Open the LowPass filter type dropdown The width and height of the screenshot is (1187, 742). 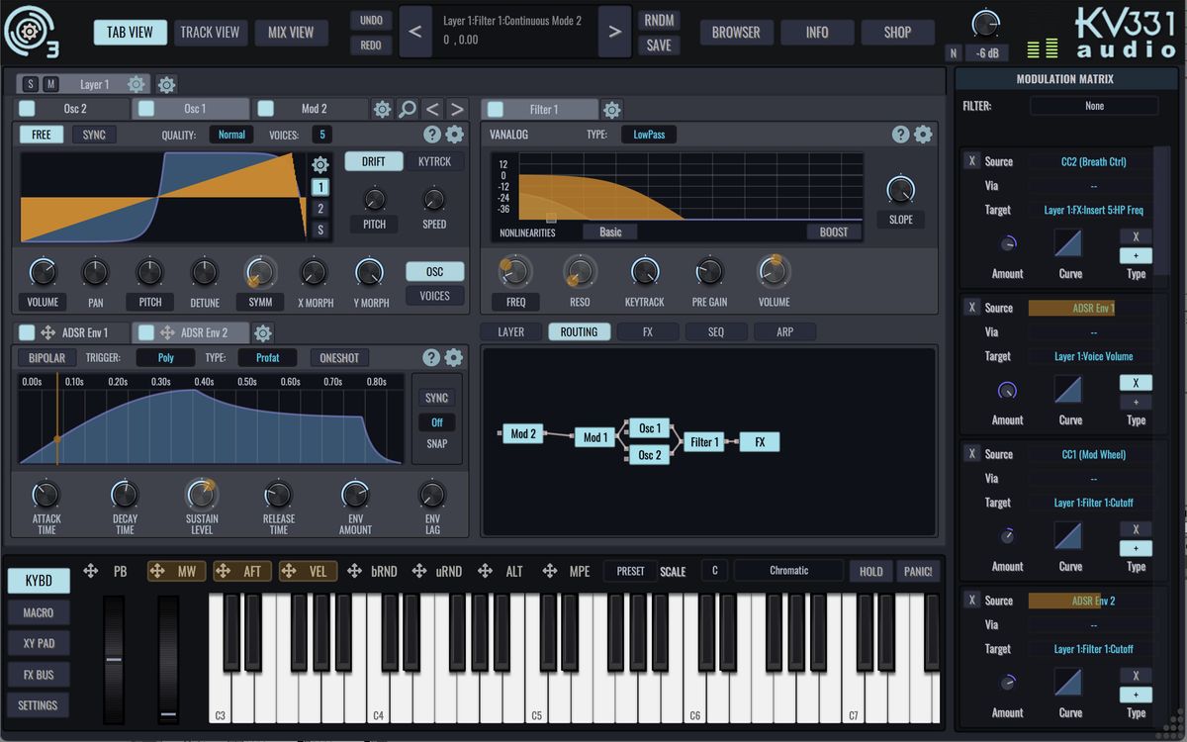647,134
